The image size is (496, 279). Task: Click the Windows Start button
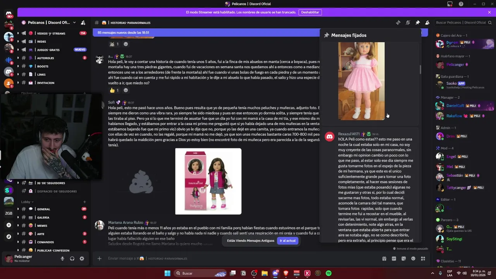[167, 273]
